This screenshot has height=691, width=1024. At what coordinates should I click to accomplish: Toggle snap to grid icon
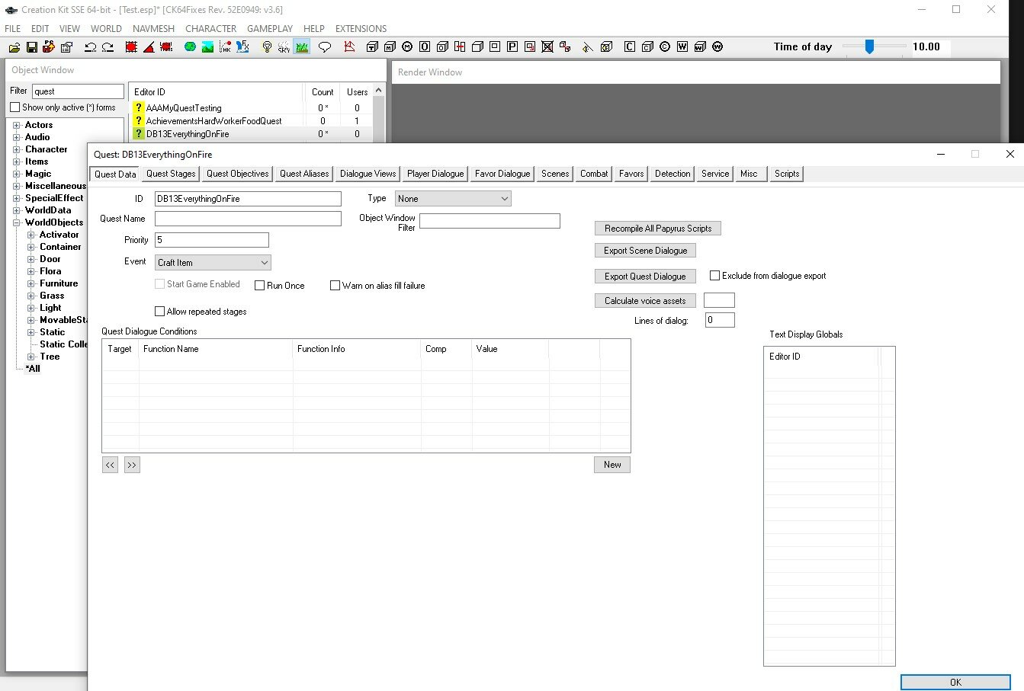(x=131, y=47)
